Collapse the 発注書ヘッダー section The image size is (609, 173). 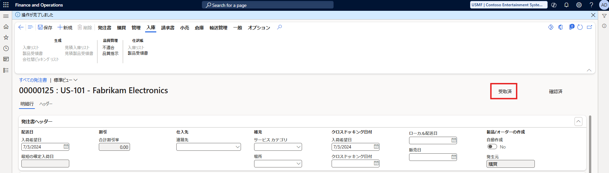click(x=578, y=122)
